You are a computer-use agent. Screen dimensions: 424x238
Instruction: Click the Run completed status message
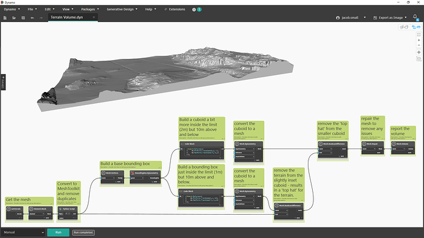[84, 232]
